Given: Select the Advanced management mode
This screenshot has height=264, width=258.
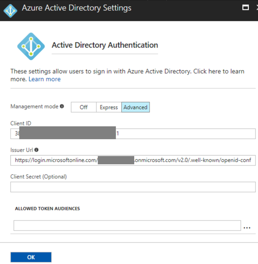Looking at the screenshot, I should [x=135, y=107].
